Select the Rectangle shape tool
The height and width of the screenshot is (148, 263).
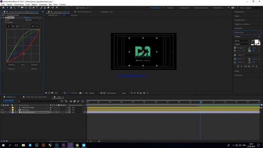click(x=30, y=8)
